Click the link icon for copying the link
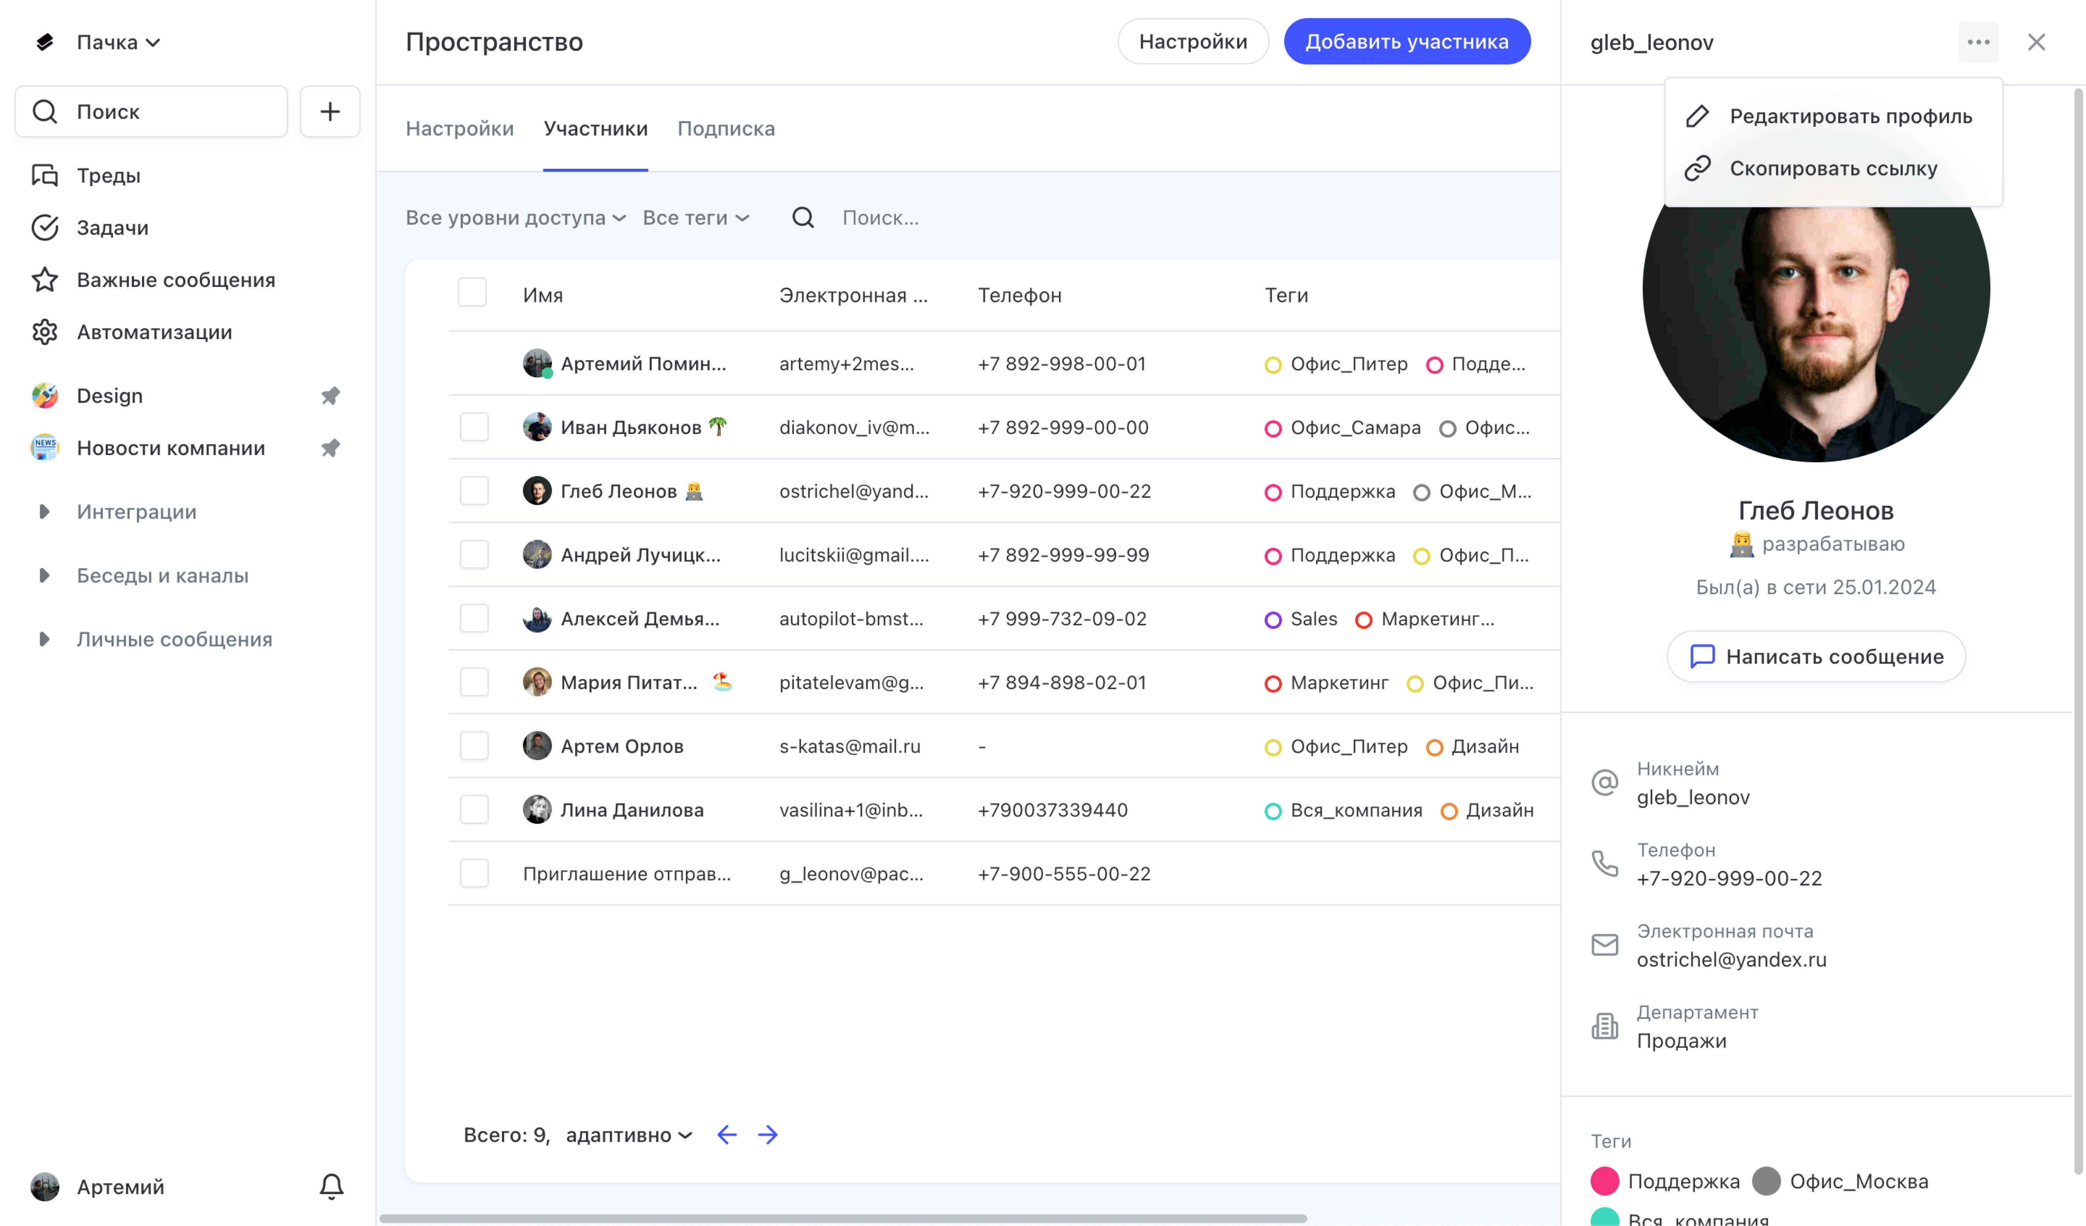This screenshot has width=2086, height=1226. (x=1697, y=168)
